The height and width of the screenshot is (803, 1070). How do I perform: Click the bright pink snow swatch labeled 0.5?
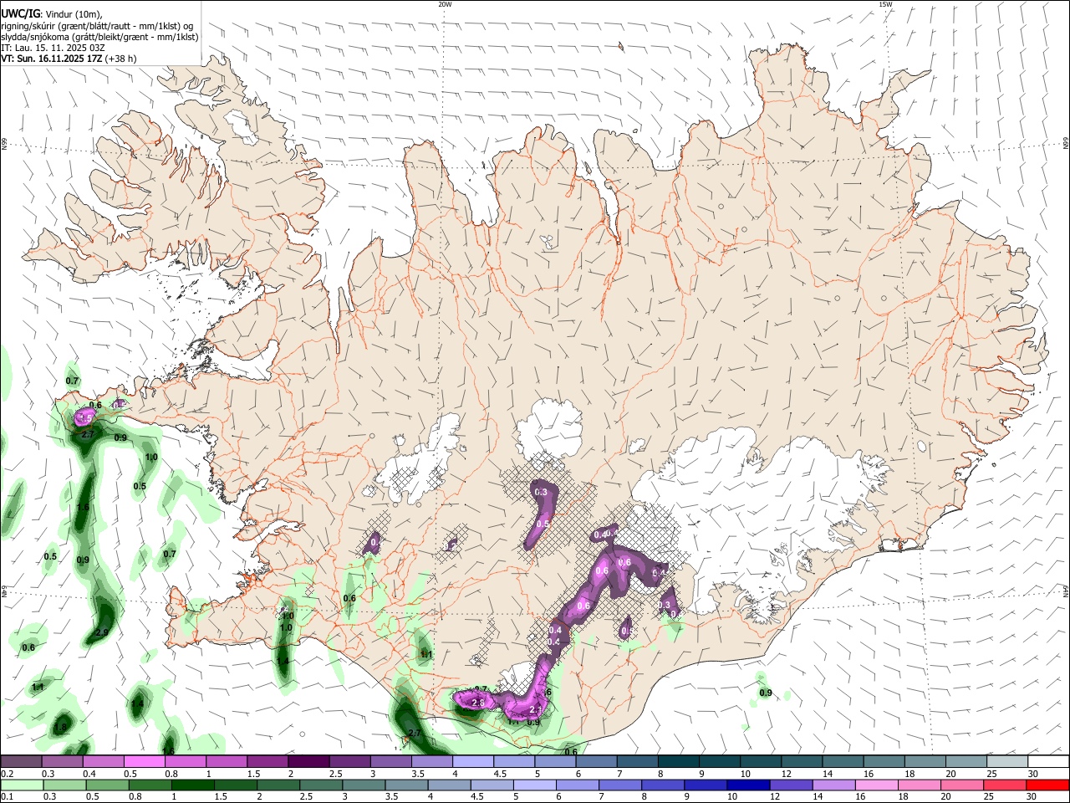(x=144, y=761)
